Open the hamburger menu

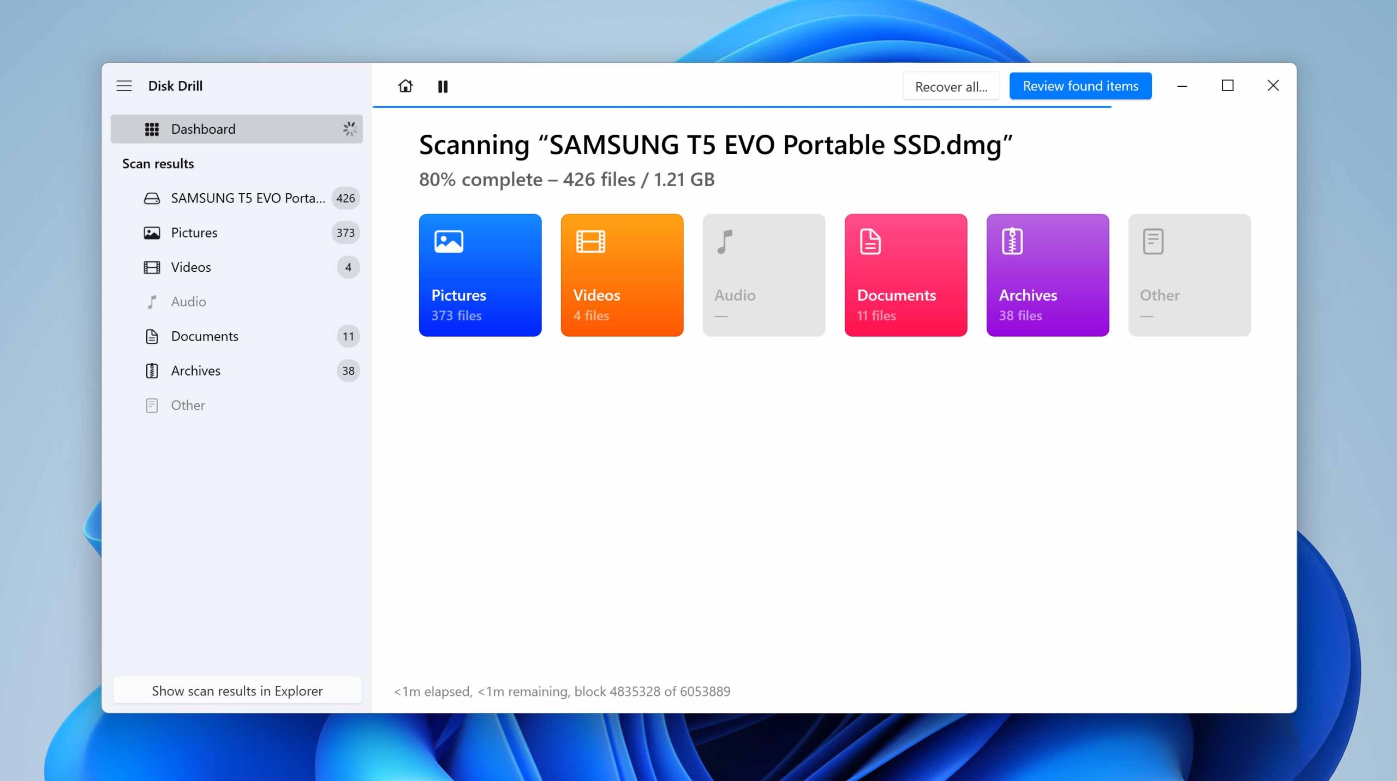click(x=124, y=86)
